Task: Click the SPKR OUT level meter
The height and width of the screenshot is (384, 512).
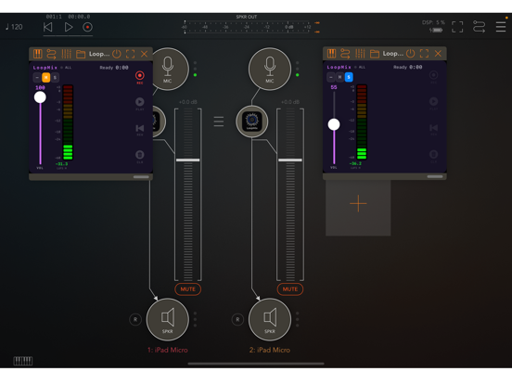Action: pyautogui.click(x=247, y=27)
